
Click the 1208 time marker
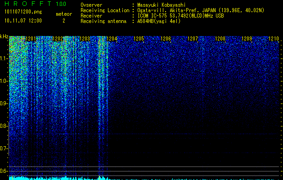(x=220, y=39)
